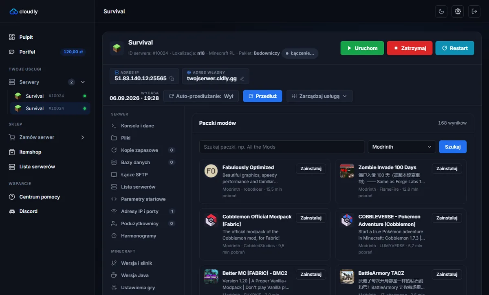This screenshot has width=489, height=295.
Task: Open settings via the gear icon
Action: 458,11
